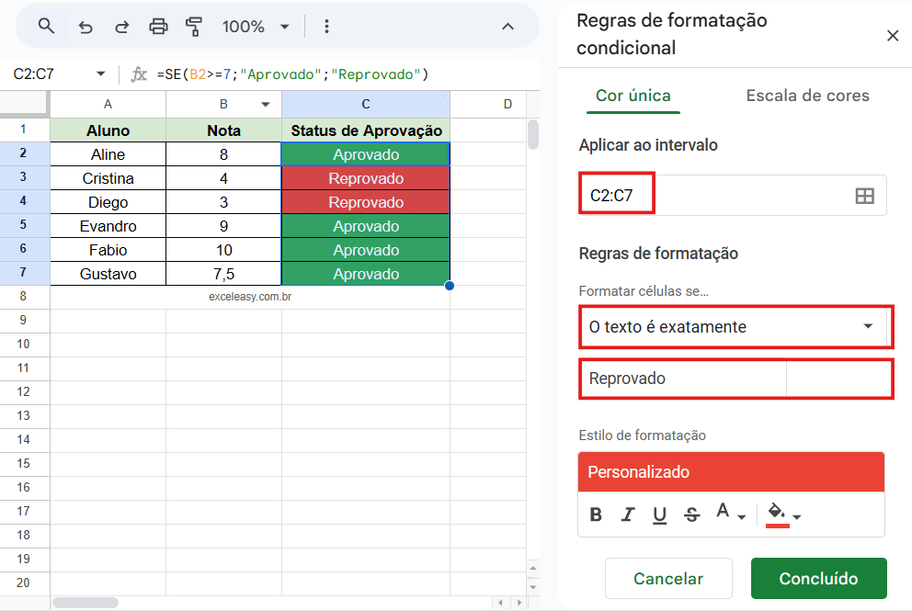Viewport: 912px width, 611px height.
Task: Apply strikethrough formatting in the style panel
Action: click(x=691, y=514)
